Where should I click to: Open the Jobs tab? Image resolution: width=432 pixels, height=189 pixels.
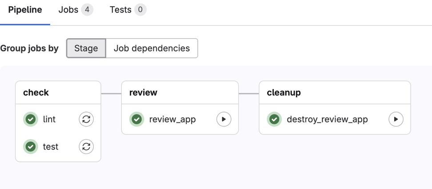coord(68,10)
